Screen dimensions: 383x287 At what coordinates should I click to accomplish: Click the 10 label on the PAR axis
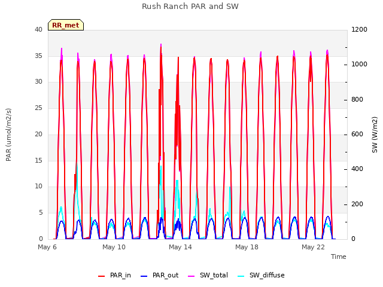[38, 187]
